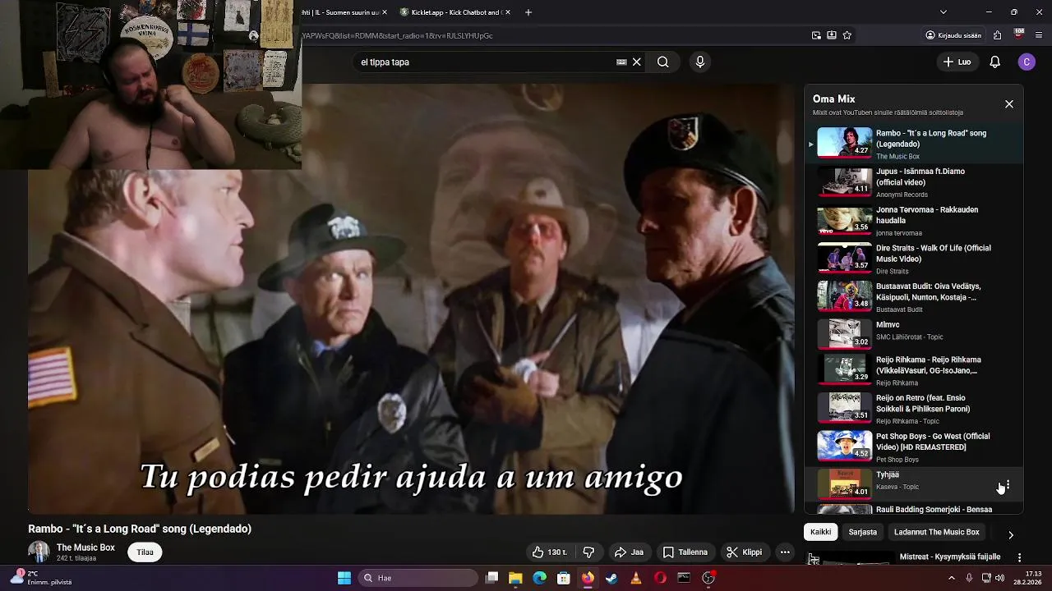Image resolution: width=1052 pixels, height=591 pixels.
Task: Click the Luo create button
Action: (957, 62)
